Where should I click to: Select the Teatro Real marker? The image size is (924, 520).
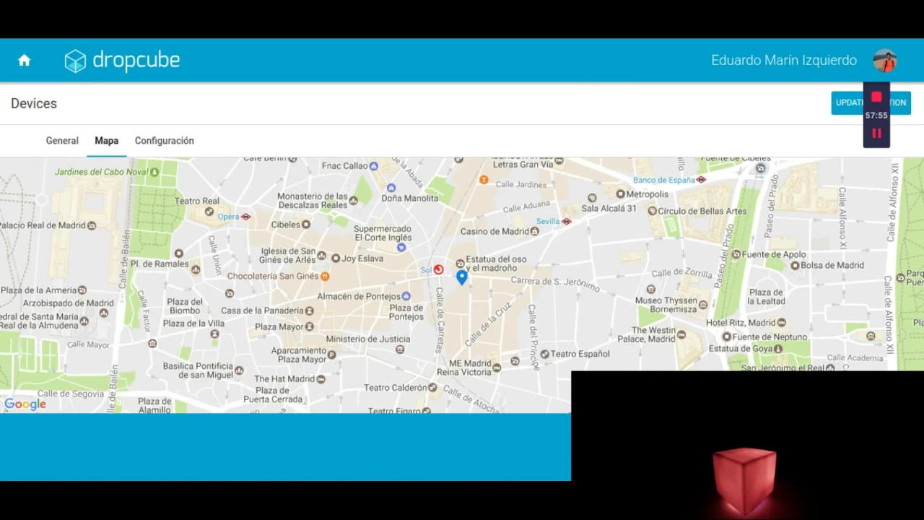click(x=209, y=212)
